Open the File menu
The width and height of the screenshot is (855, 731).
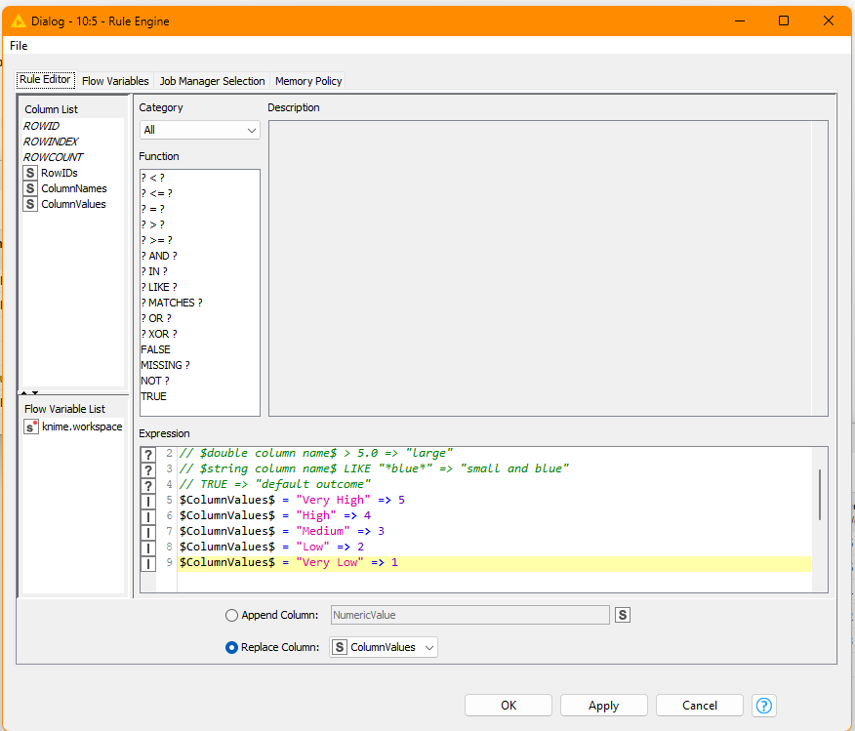click(x=19, y=46)
